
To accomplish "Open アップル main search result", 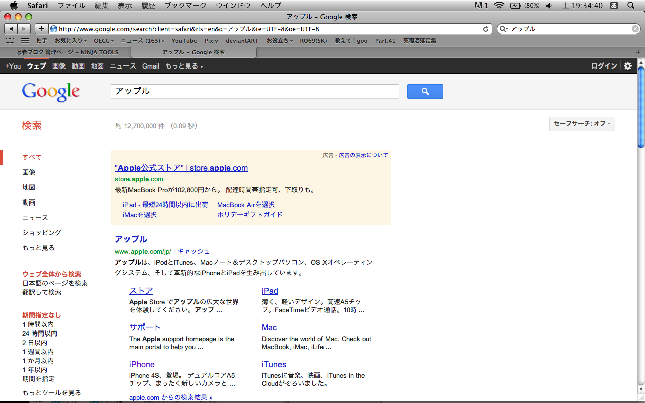I will (131, 239).
